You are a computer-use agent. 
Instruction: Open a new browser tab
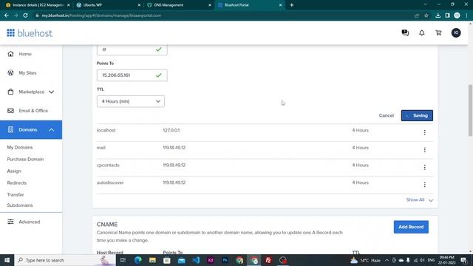point(291,5)
